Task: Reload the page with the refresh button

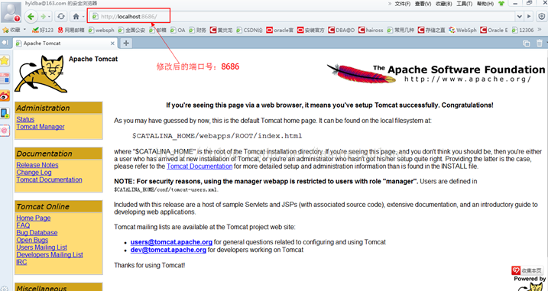Action: coord(61,16)
